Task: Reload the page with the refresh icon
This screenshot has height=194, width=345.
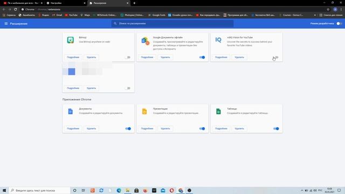Action: pos(16,10)
